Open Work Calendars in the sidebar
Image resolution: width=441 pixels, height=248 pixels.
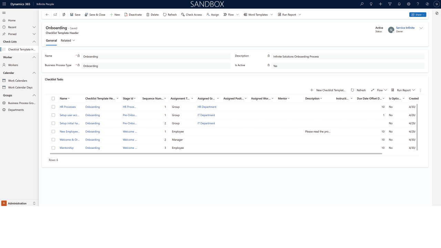click(18, 81)
